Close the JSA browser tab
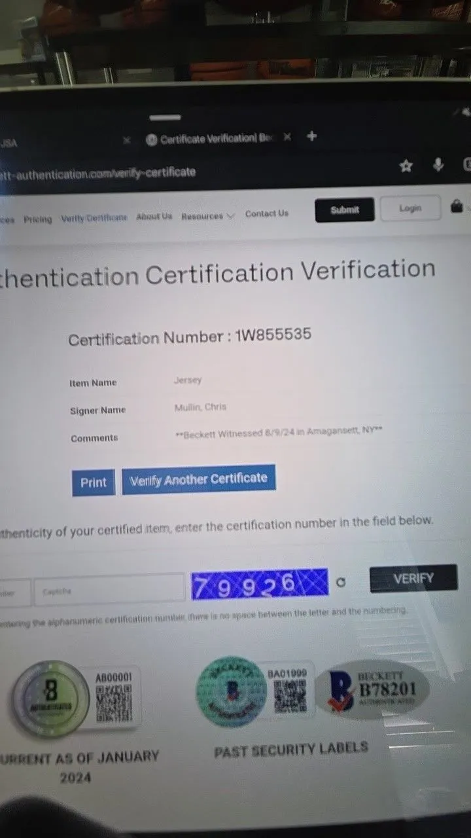The height and width of the screenshot is (838, 471). 127,139
